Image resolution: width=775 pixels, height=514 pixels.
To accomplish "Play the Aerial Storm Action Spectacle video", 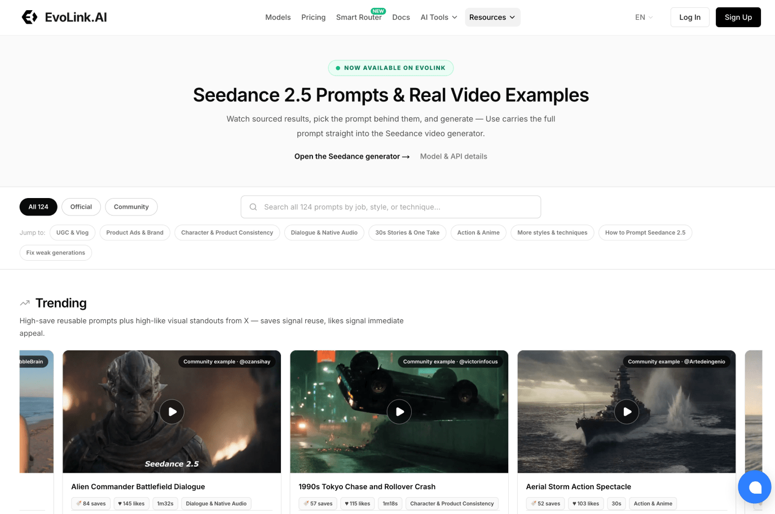I will (x=627, y=412).
